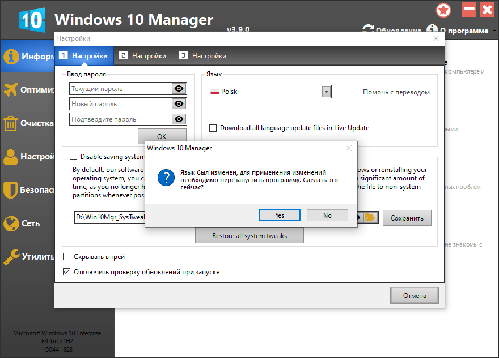The width and height of the screenshot is (499, 358).
Task: Click the refresh icon next to Обновление
Action: [368, 29]
